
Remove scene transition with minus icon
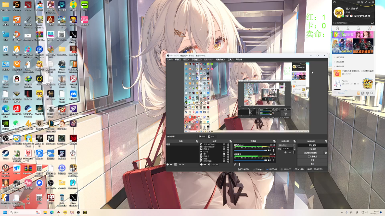pos(290,152)
